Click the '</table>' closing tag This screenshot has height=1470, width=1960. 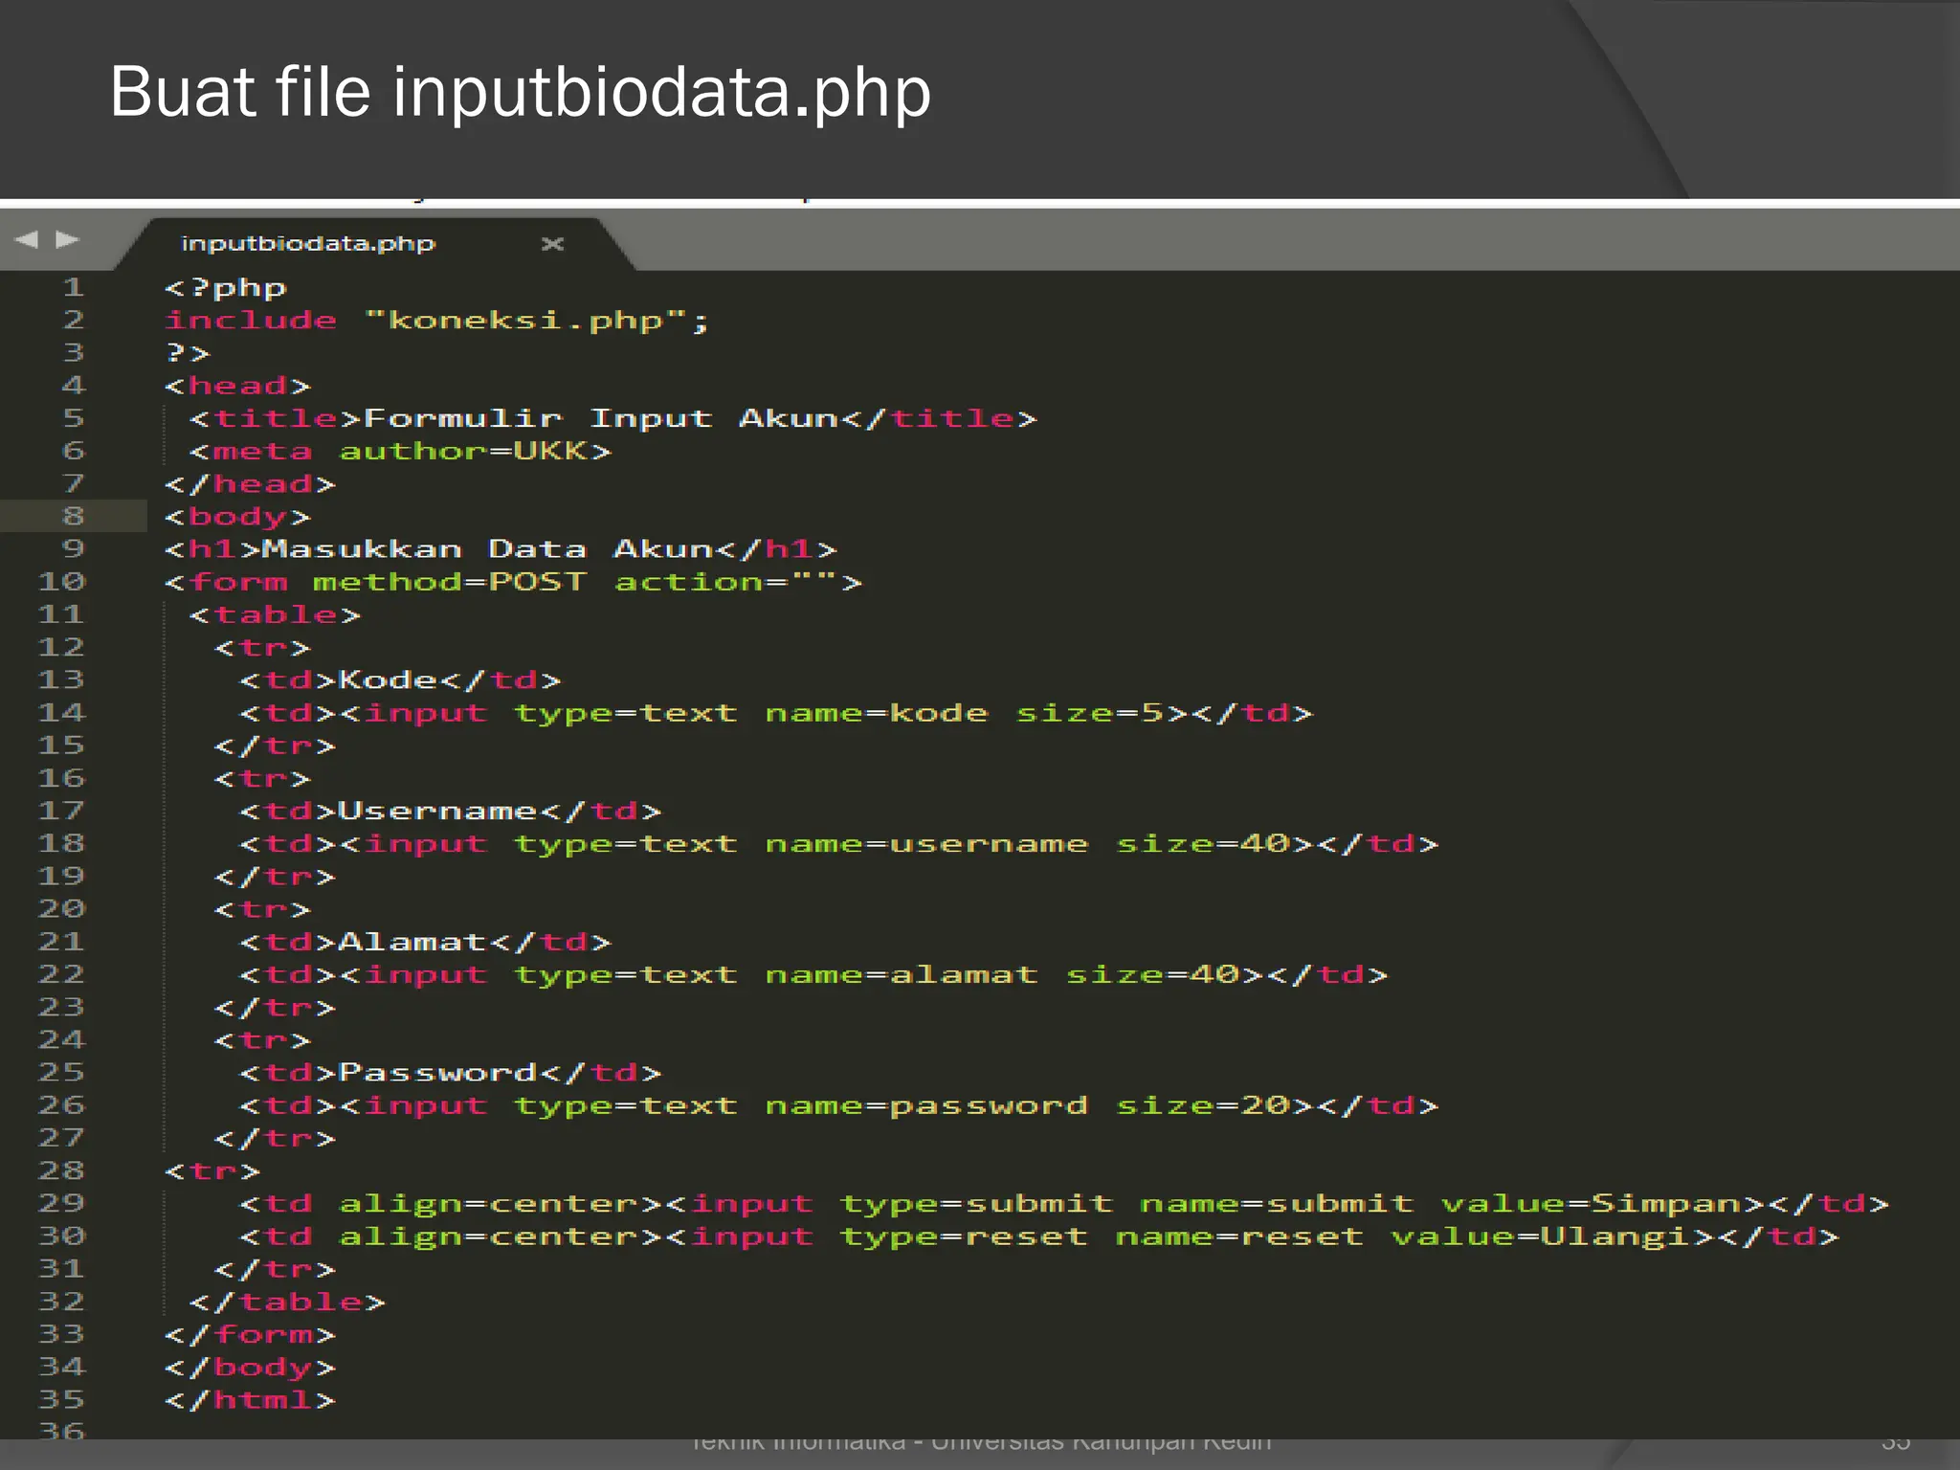288,1302
